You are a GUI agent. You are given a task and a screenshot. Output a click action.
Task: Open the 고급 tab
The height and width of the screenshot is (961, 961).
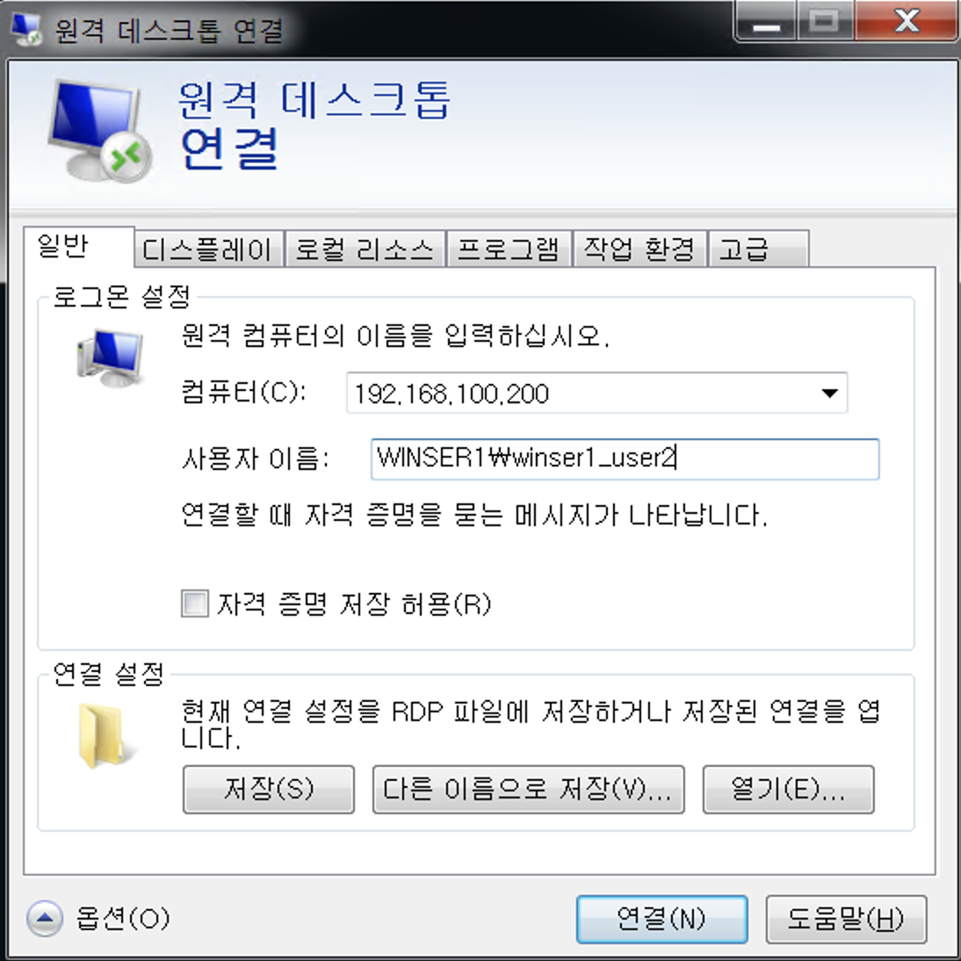(759, 249)
